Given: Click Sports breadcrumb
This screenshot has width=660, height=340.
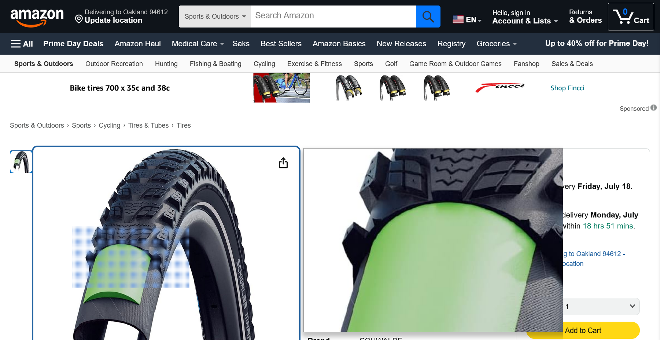Looking at the screenshot, I should (x=81, y=125).
